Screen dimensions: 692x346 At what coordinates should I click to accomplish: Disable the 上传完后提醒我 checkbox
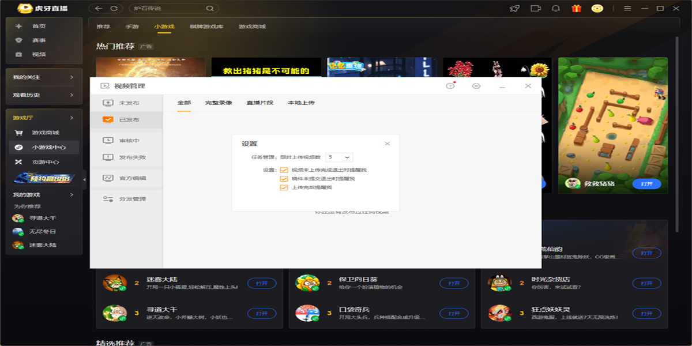tap(284, 187)
